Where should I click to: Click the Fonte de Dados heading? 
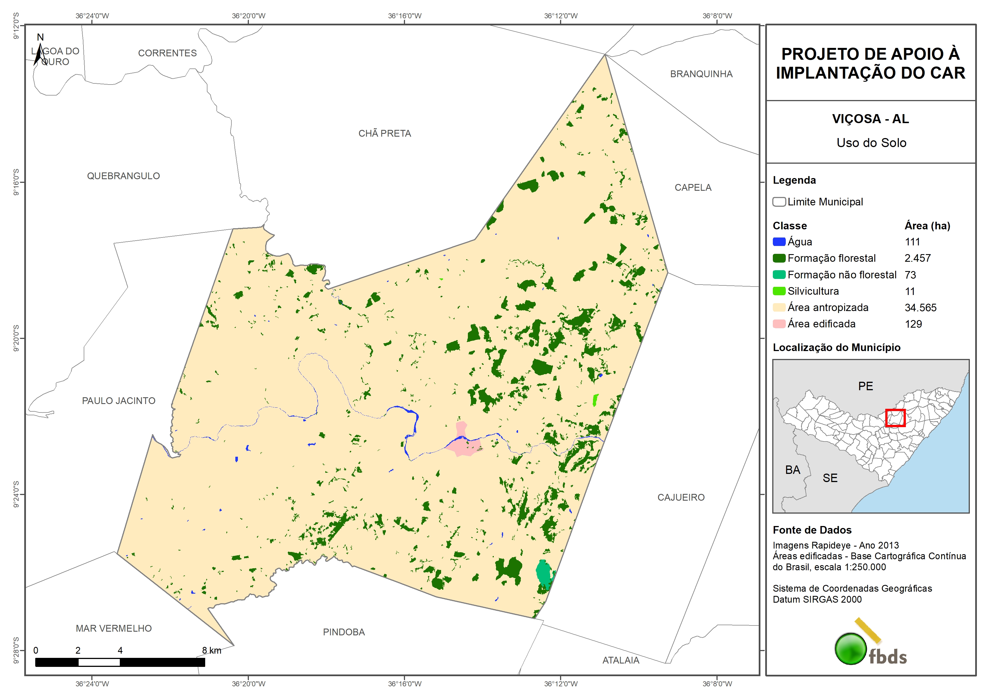812,530
